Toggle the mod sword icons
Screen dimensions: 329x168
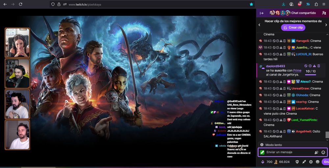(304, 162)
